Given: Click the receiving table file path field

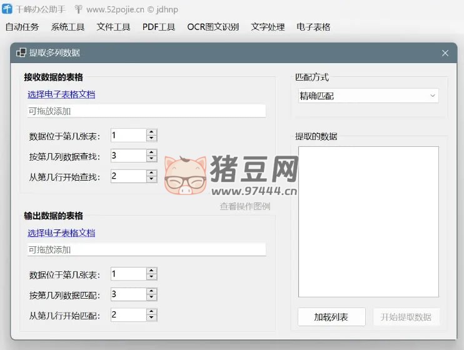Looking at the screenshot, I should (x=146, y=111).
